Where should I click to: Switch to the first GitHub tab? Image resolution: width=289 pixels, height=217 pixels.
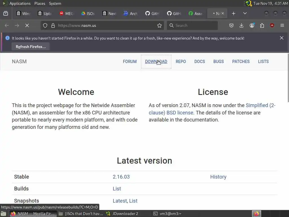tap(152, 14)
